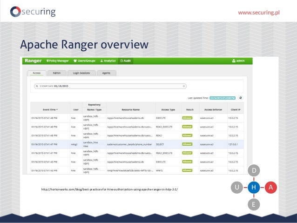Click the Allowed badge in the SELECT row
The height and width of the screenshot is (223, 297).
[187, 144]
